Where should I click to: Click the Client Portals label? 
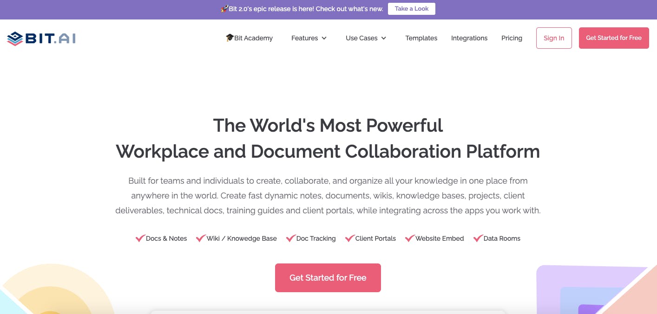[x=375, y=238]
